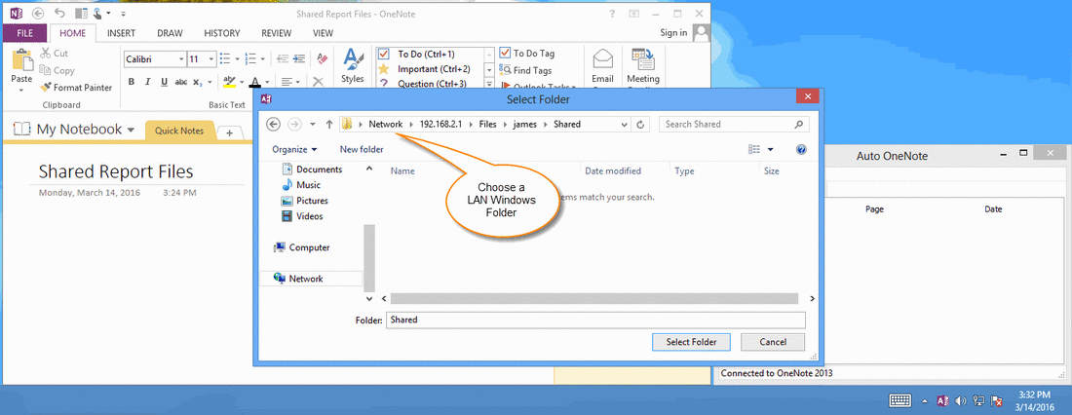Click Find Tags
This screenshot has width=1072, height=415.
[525, 70]
